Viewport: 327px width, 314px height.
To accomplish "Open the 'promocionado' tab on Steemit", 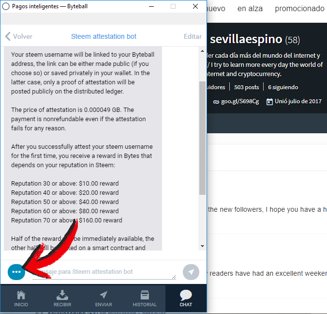I will (299, 9).
